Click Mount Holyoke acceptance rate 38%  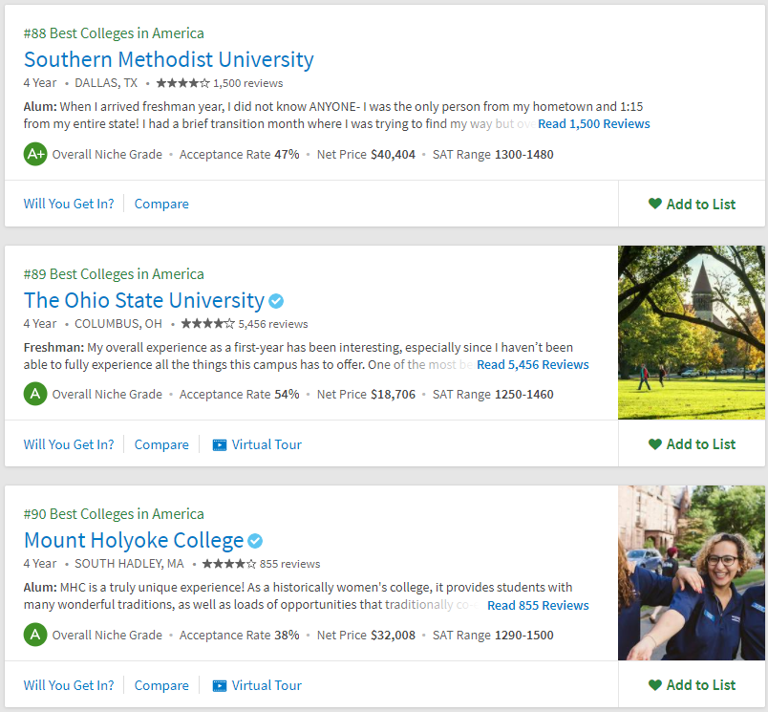coord(287,636)
